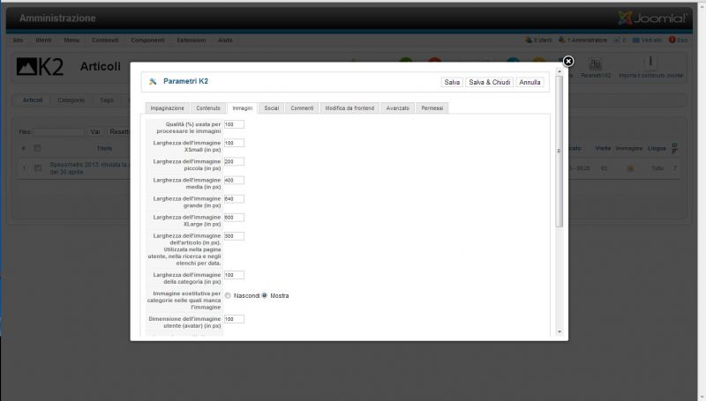Open the Spesometro 2013 article link
Viewport: 706px width, 401px height.
(89, 168)
